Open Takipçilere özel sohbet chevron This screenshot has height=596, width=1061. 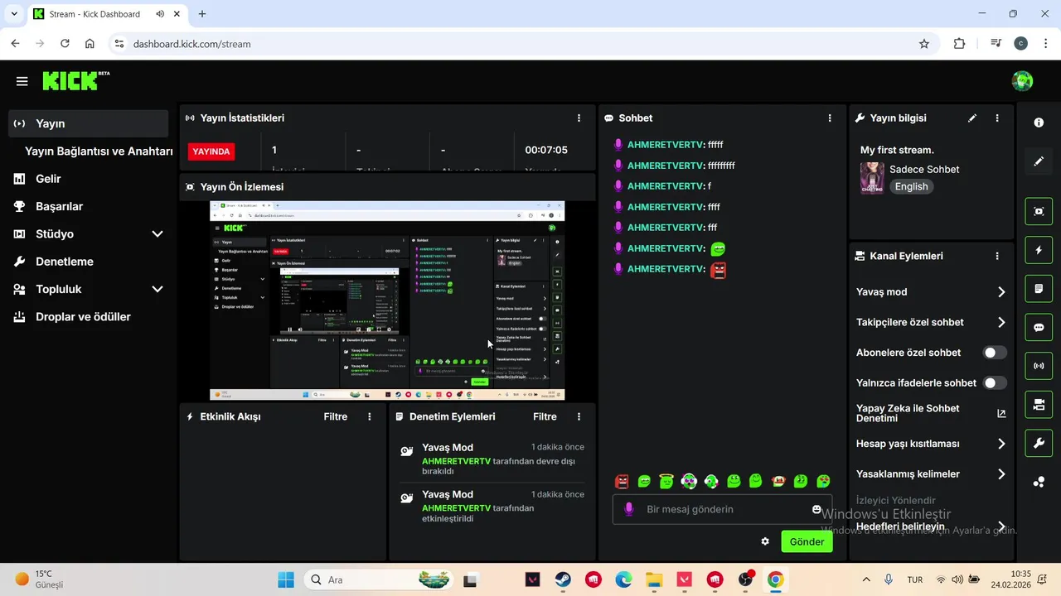1001,323
